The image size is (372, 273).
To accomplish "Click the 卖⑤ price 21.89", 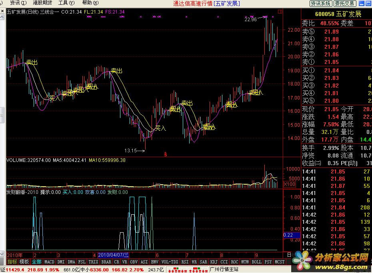I will click(332, 32).
